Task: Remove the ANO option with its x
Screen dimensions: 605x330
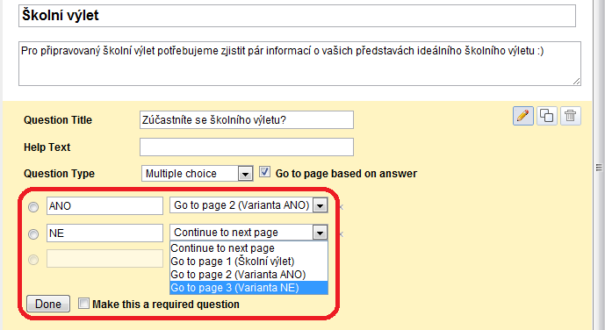Action: pyautogui.click(x=341, y=207)
